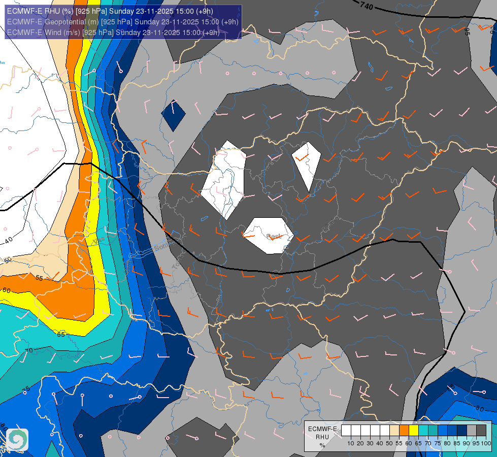This screenshot has height=457, width=497.
Task: Click the cyan 65-70 legend swatch
Action: 423,431
